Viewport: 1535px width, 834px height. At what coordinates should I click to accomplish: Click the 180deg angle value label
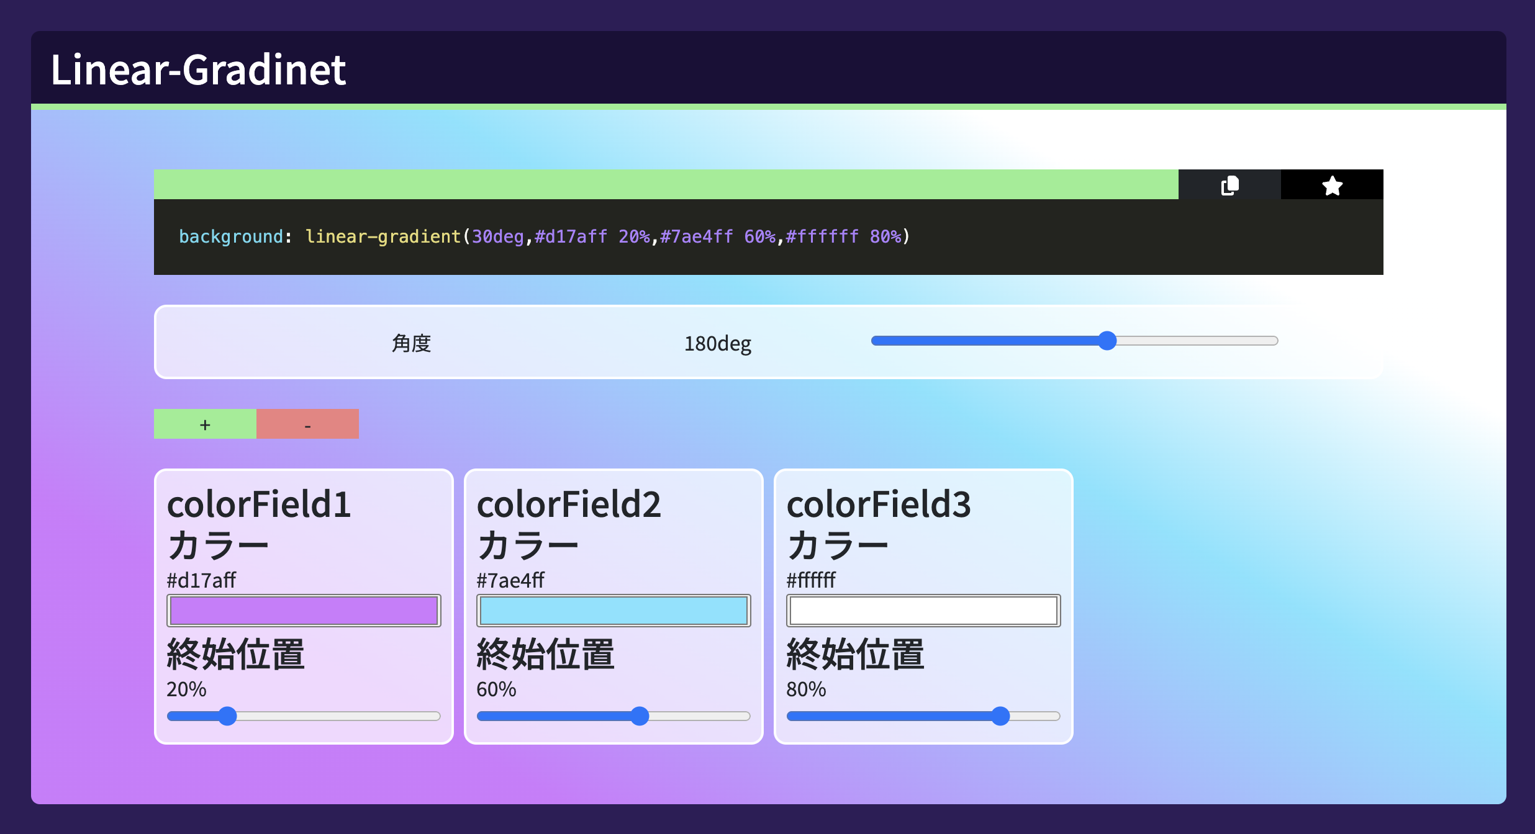(717, 343)
